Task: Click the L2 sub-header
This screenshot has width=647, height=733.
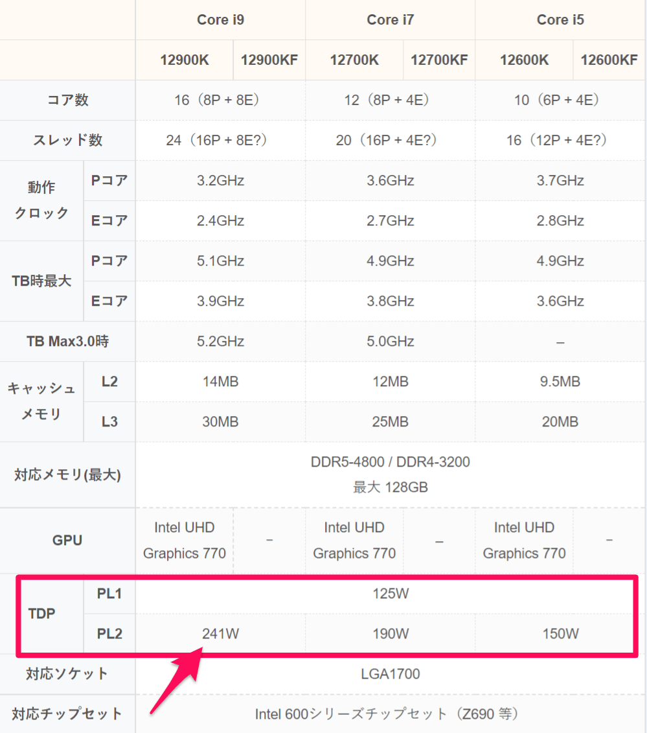Action: pos(109,382)
